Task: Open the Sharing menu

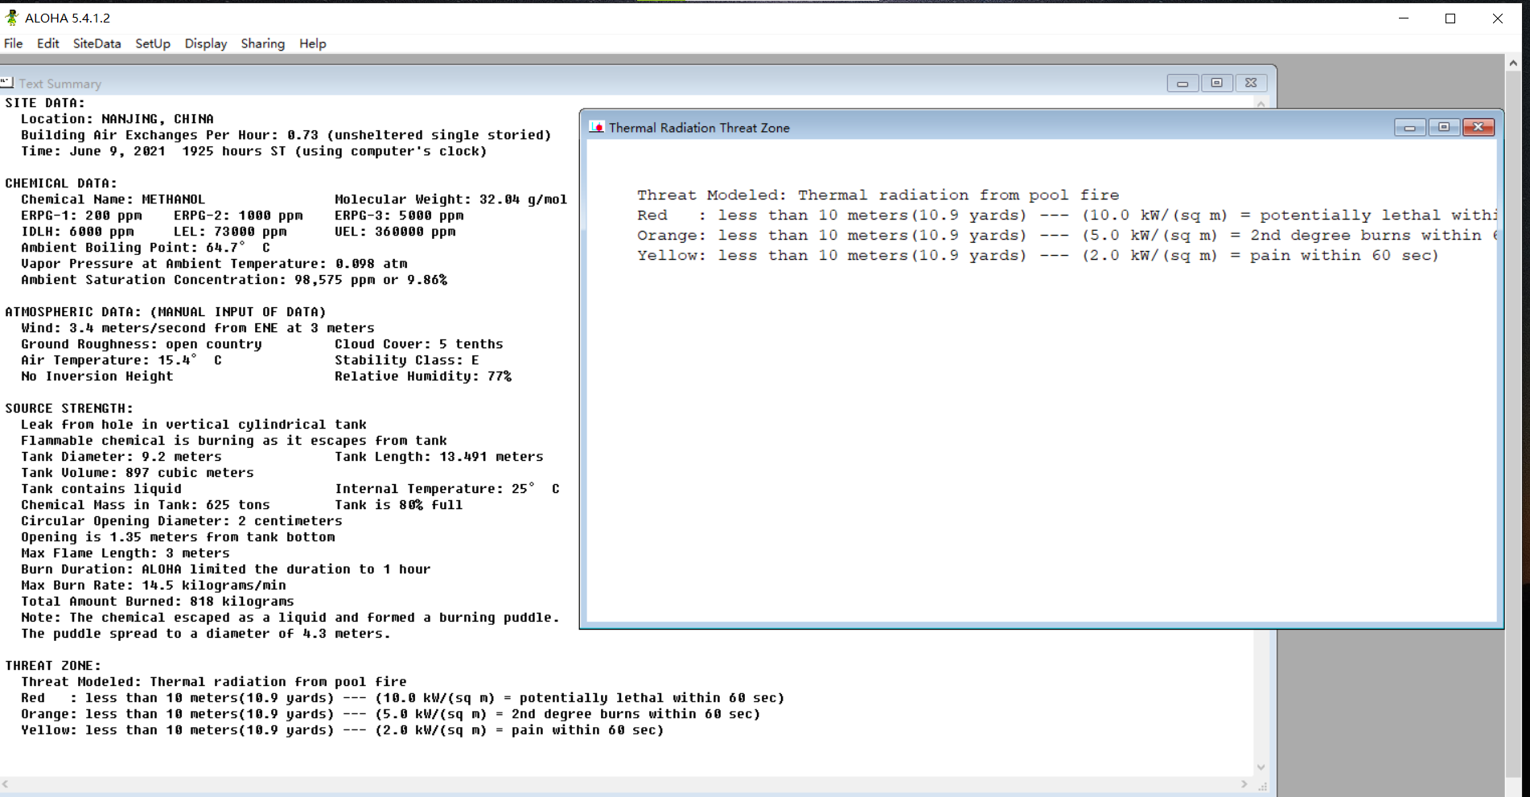Action: tap(263, 43)
